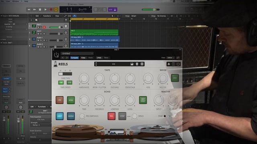Viewport: 257px width, 144px height.
Task: Delete preset with the trash icon
Action: pos(137,64)
